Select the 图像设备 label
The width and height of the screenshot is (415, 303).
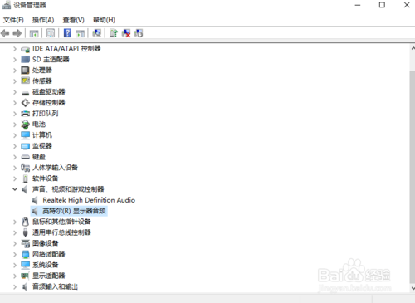pyautogui.click(x=46, y=243)
